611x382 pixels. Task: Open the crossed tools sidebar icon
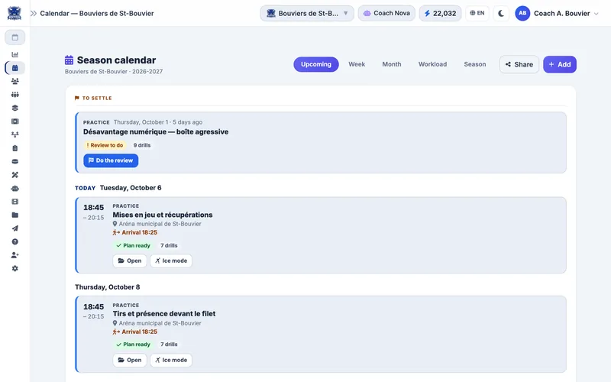point(15,175)
